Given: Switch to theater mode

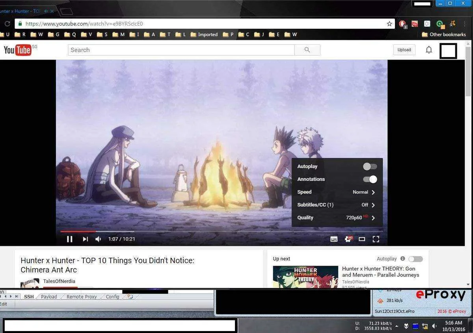Looking at the screenshot, I should [x=362, y=239].
